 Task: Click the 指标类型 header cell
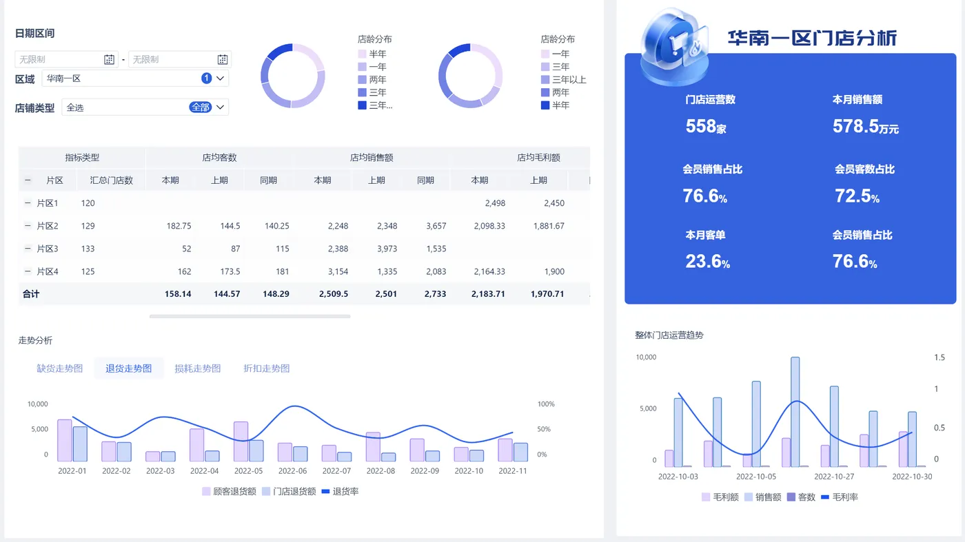pos(82,158)
